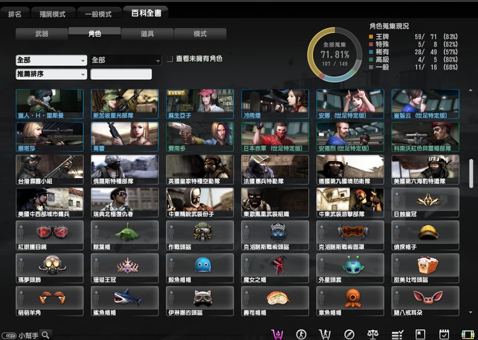This screenshot has width=478, height=340.
Task: Open the 武器 category tab
Action: [42, 34]
